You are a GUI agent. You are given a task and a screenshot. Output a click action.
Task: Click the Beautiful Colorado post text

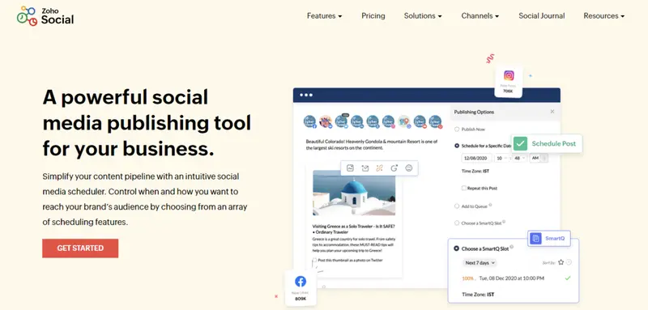pos(371,144)
